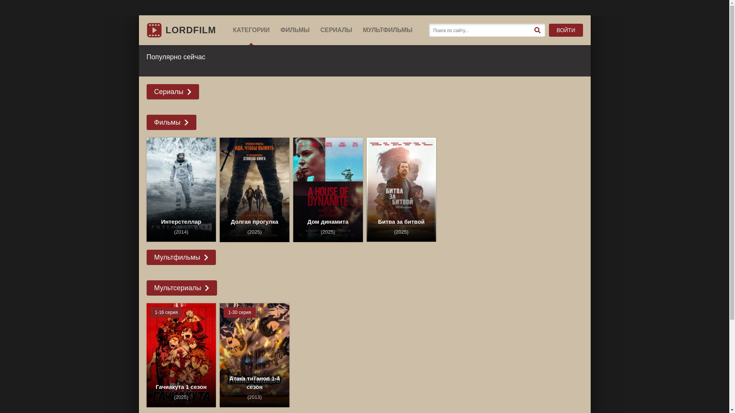The width and height of the screenshot is (735, 413).
Task: Open the Мультфильмы navigation item
Action: point(387,30)
